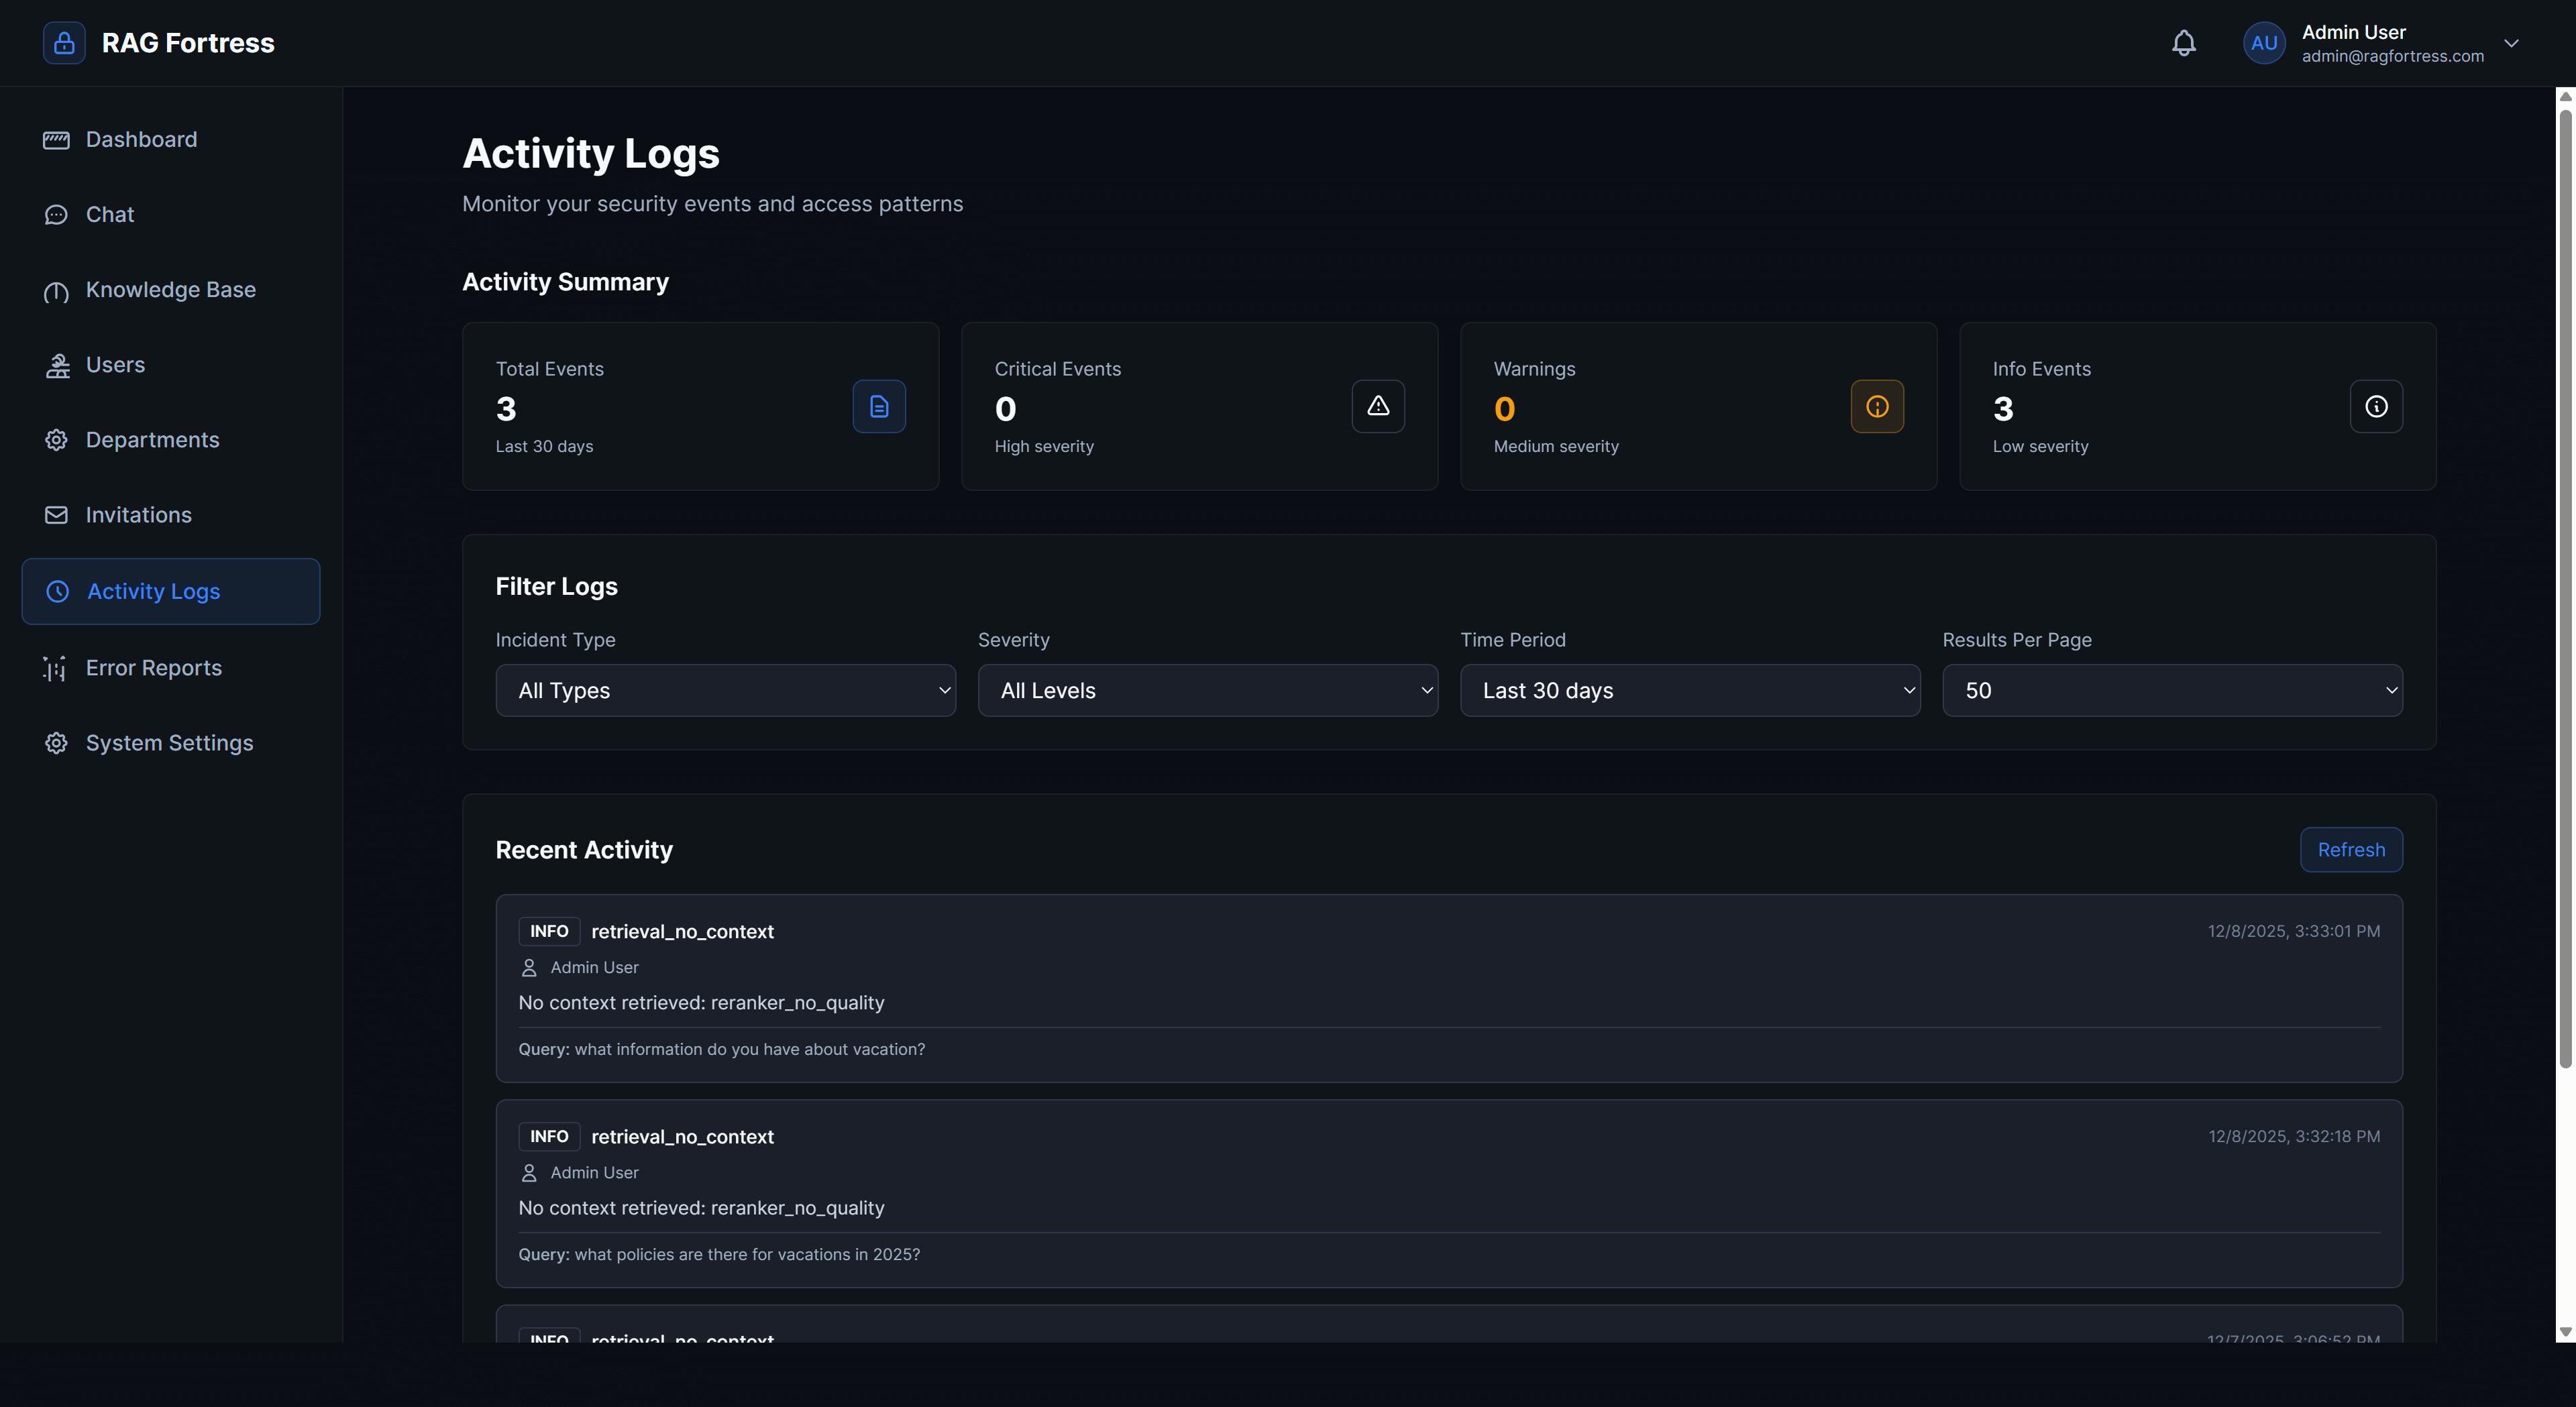Click the Critical Events warning icon

point(1377,406)
